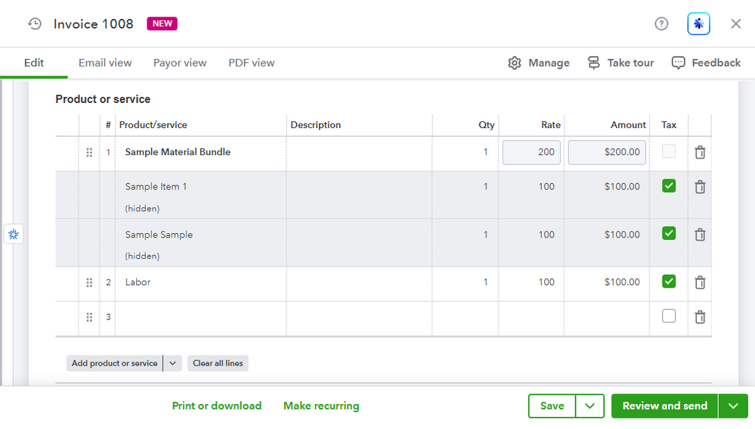Expand Add product or service dropdown arrow
This screenshot has width=755, height=429.
pyautogui.click(x=172, y=363)
